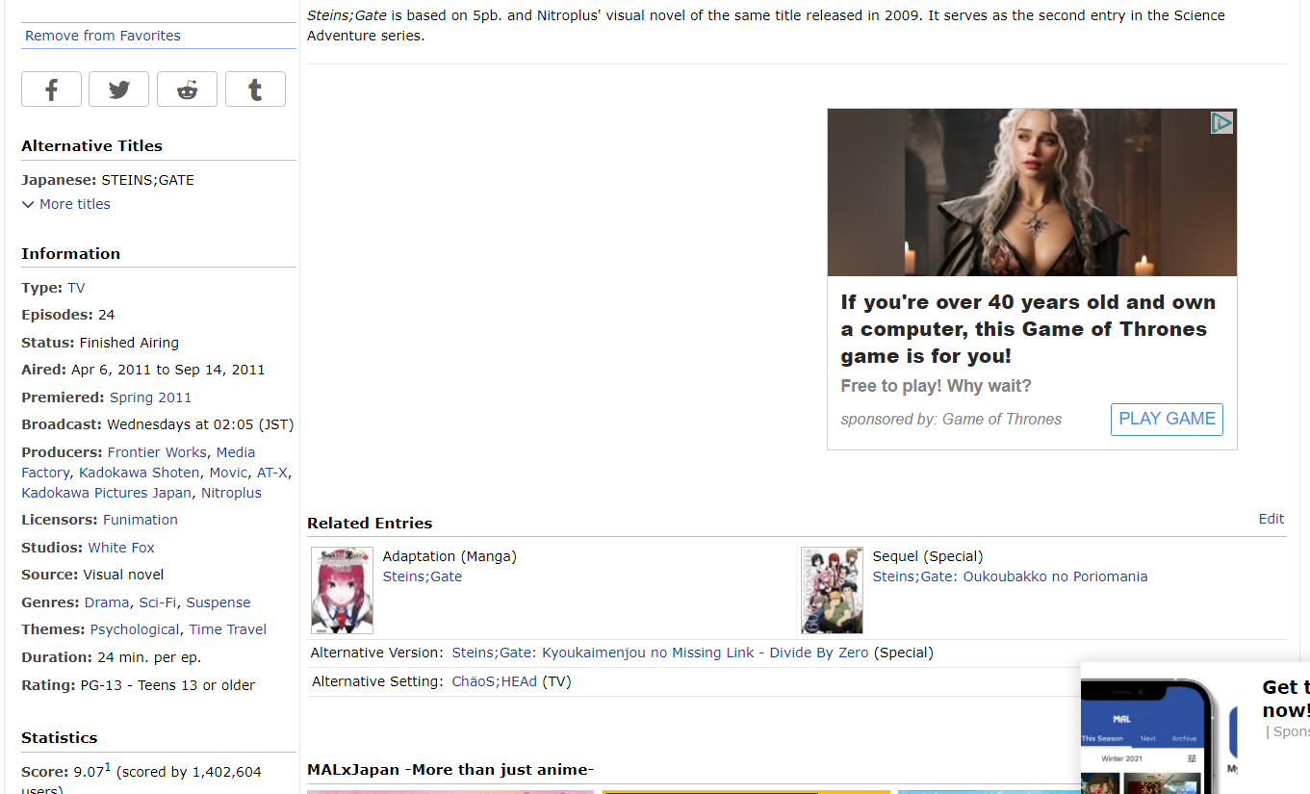Expand More titles chevron

(28, 204)
